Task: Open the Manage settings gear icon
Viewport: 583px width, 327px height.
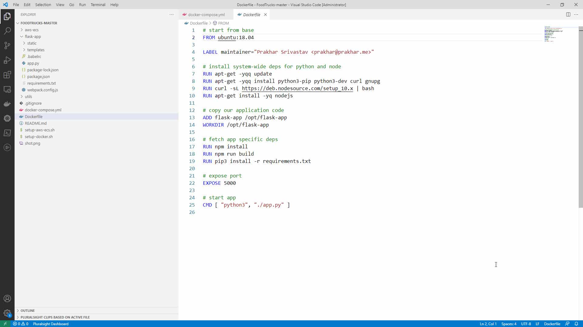Action: 7,313
